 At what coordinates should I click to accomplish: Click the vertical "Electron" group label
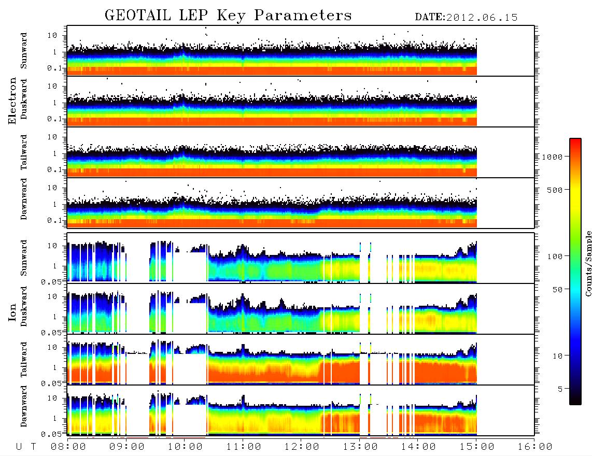12,101
